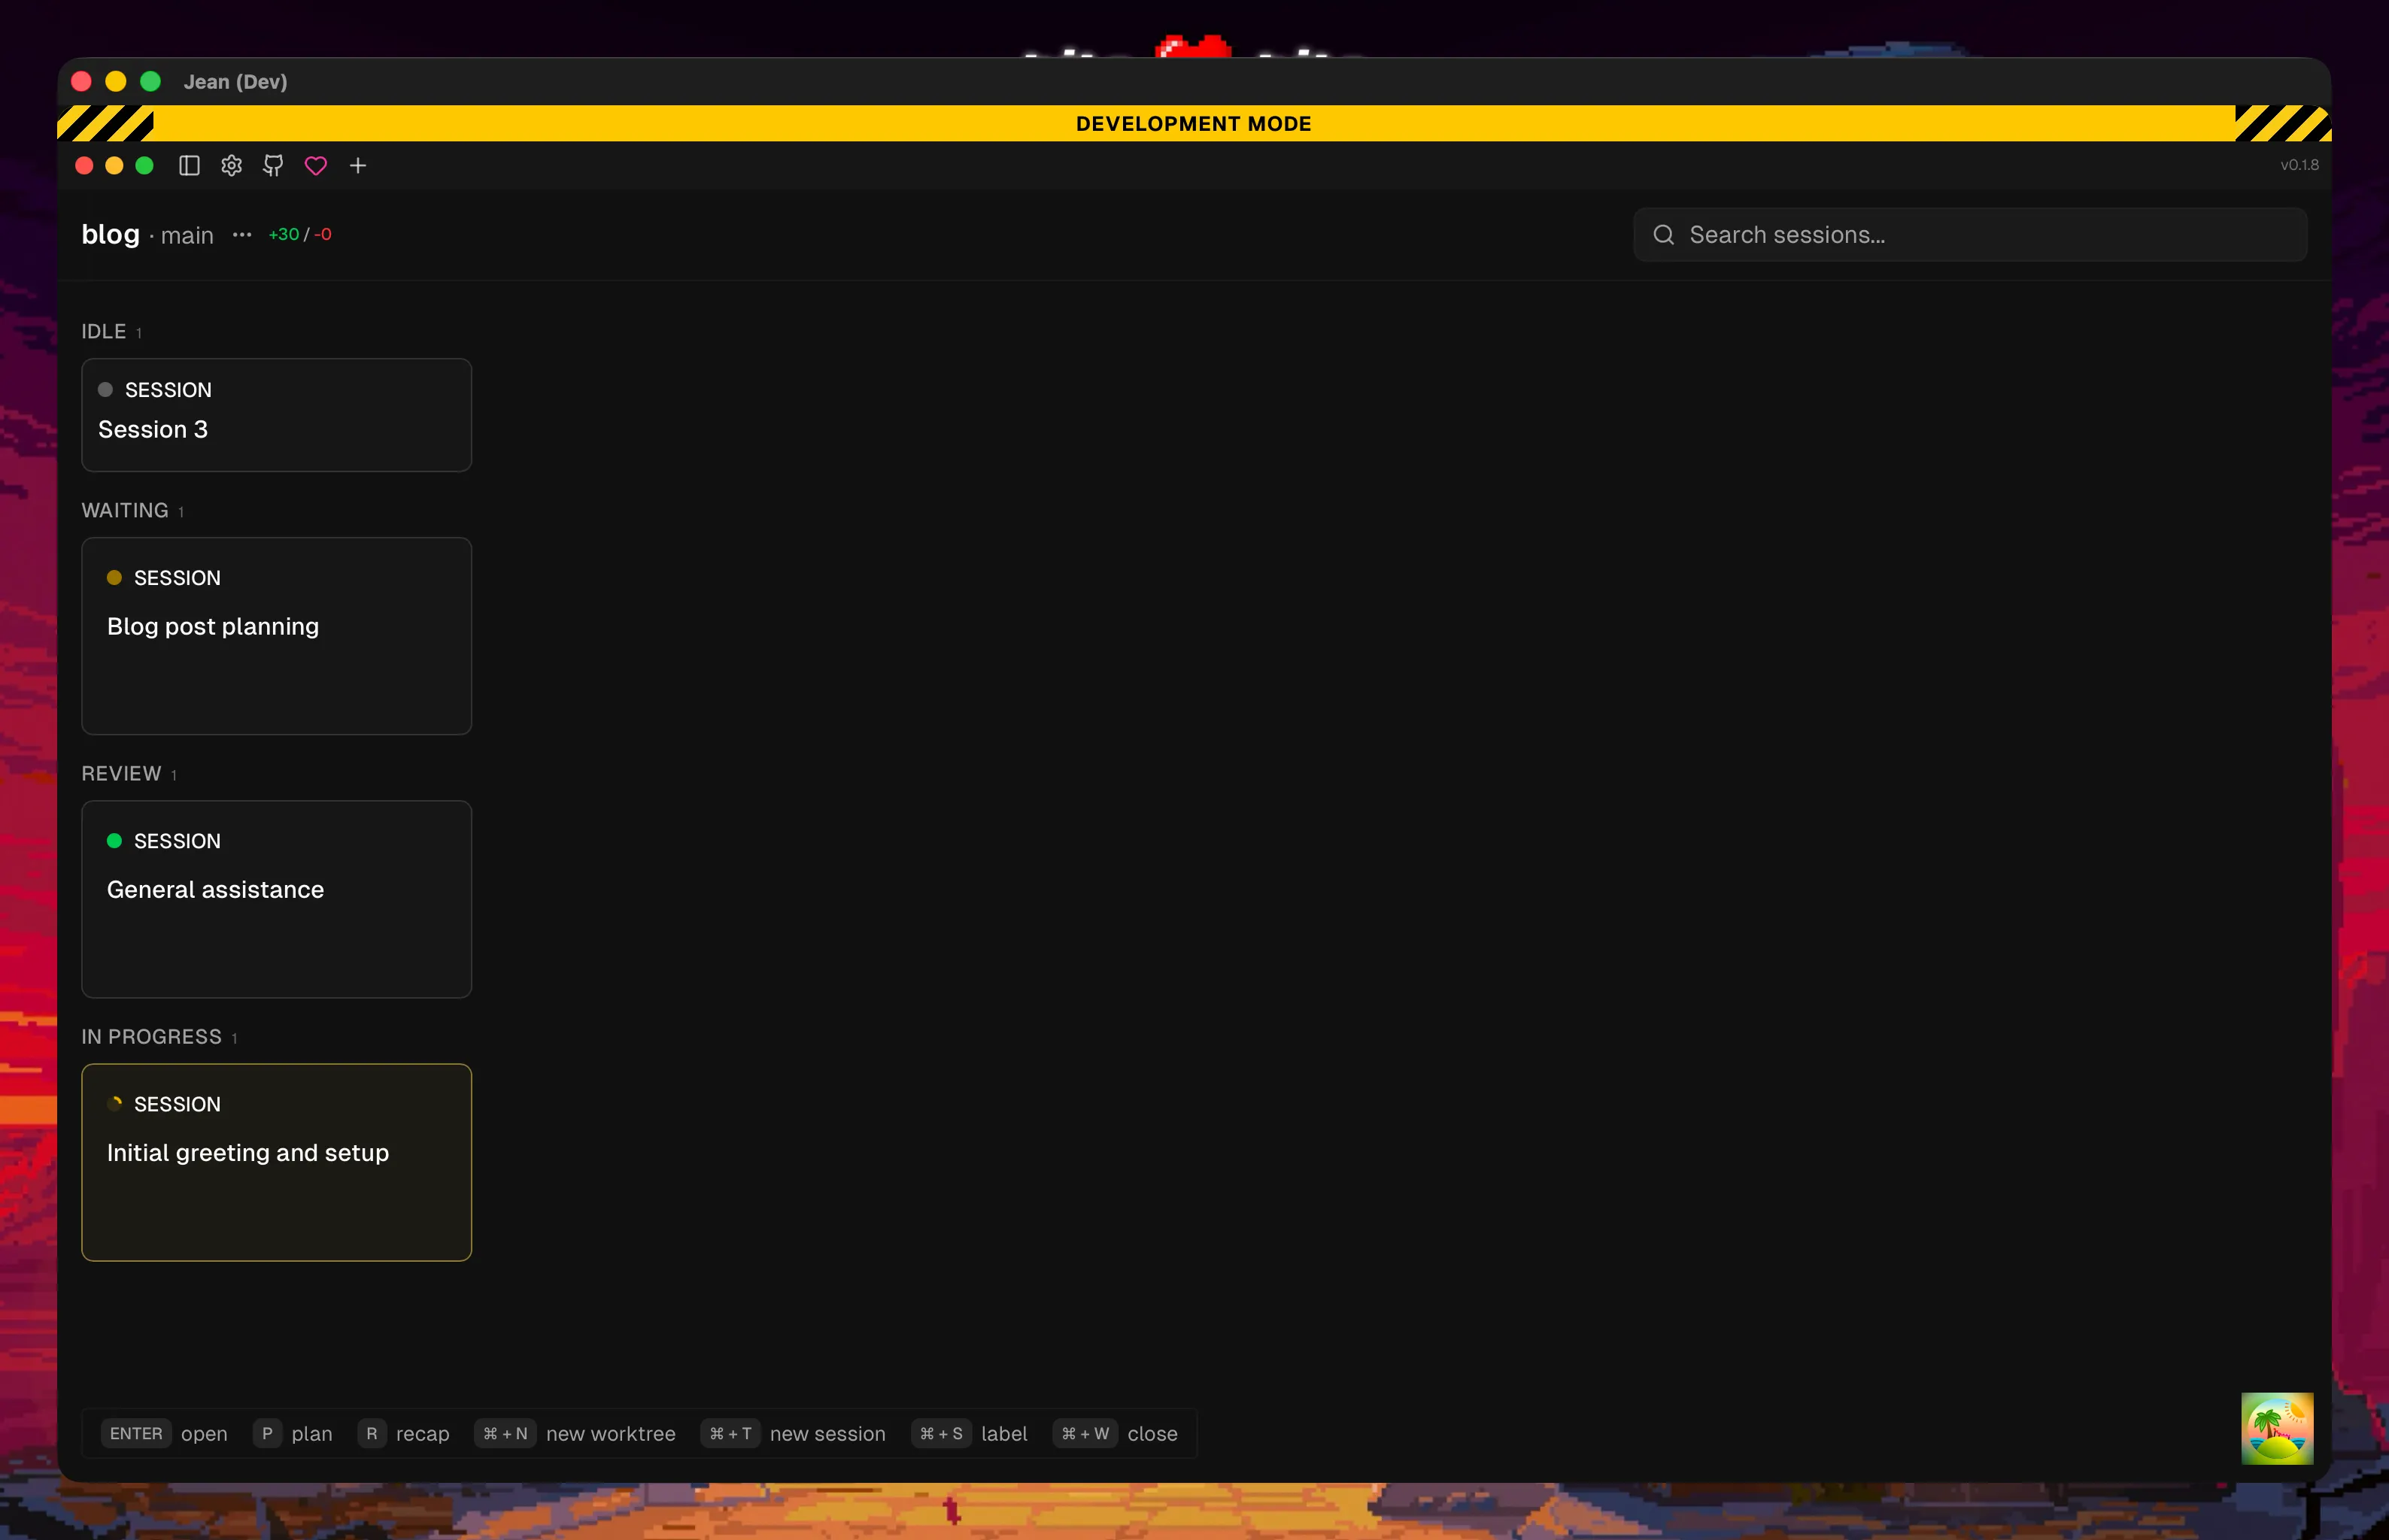2389x1540 pixels.
Task: Toggle the sidebar panel icon
Action: click(x=189, y=166)
